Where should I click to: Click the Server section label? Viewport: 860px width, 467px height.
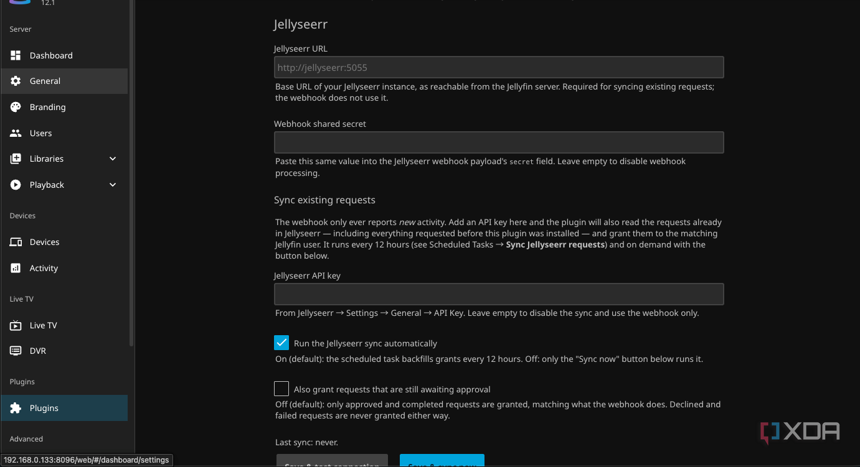21,29
